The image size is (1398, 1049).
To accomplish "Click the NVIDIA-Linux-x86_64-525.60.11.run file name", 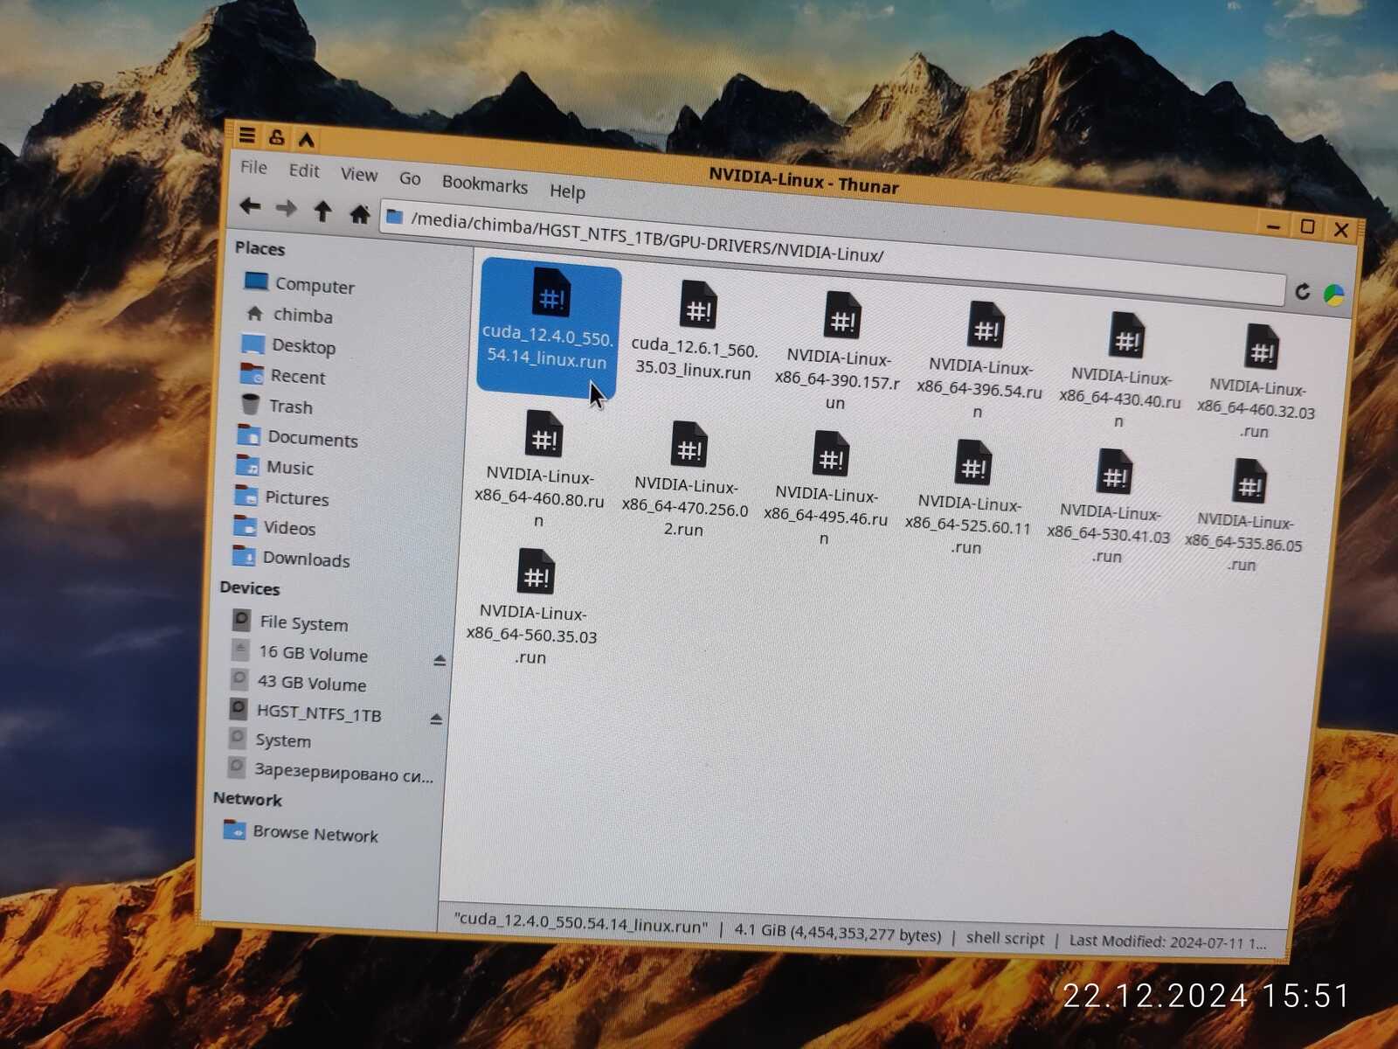I will coord(968,524).
